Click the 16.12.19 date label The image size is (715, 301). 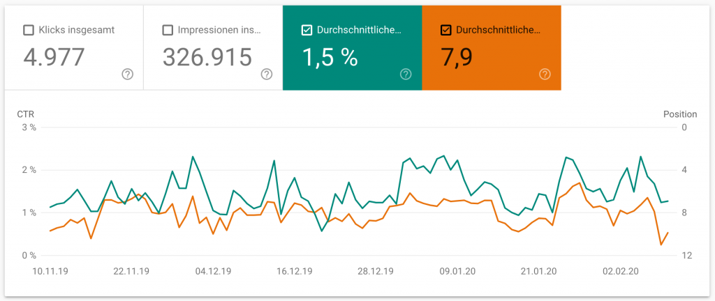point(294,272)
